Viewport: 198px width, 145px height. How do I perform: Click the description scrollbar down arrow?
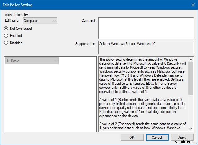coord(191,129)
